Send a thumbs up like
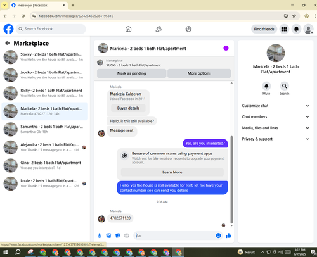 pyautogui.click(x=228, y=235)
